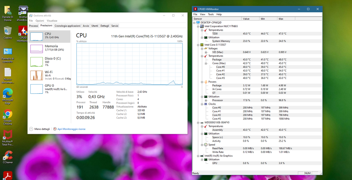Click the Apri Monitoraggio risorse gauge icon
This screenshot has height=180, width=352.
55,129
